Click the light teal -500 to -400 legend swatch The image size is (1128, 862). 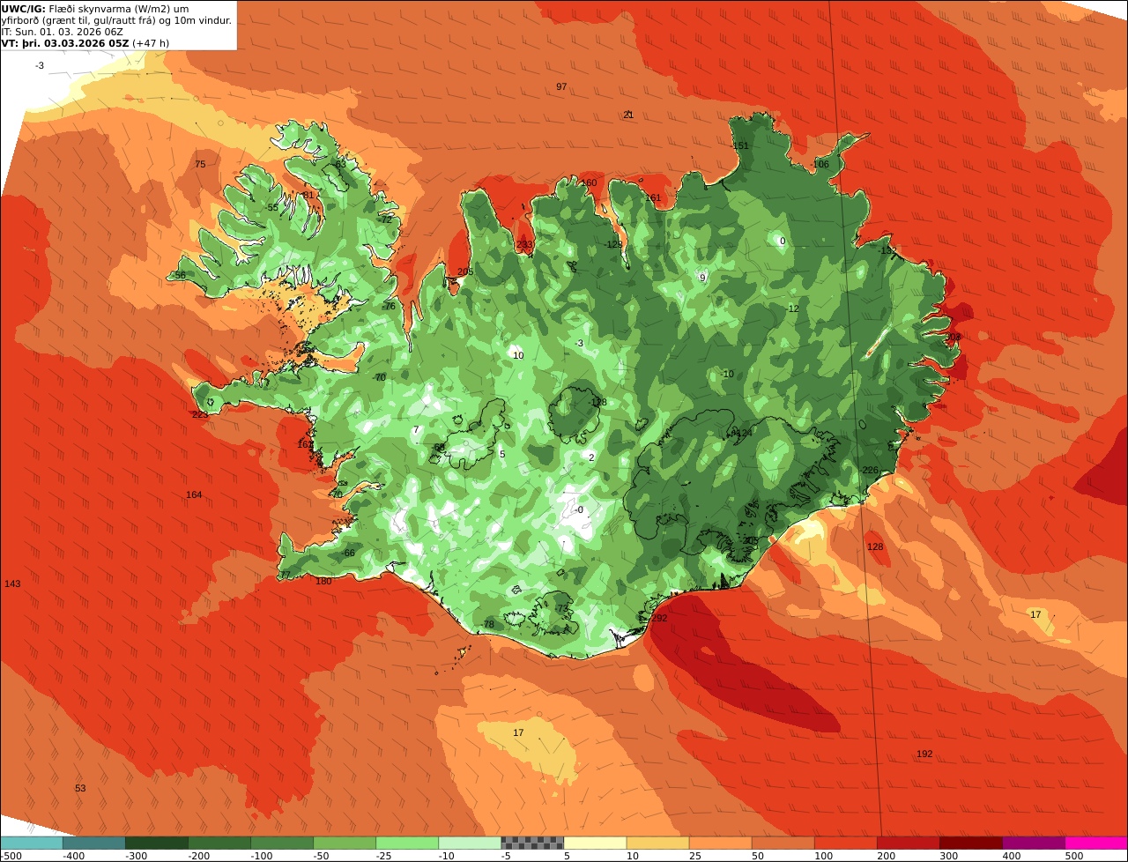pos(32,843)
